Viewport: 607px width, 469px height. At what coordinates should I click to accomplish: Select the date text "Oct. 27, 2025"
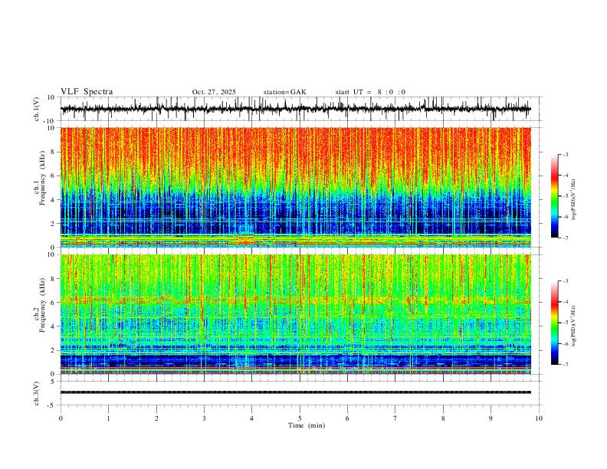pos(214,92)
